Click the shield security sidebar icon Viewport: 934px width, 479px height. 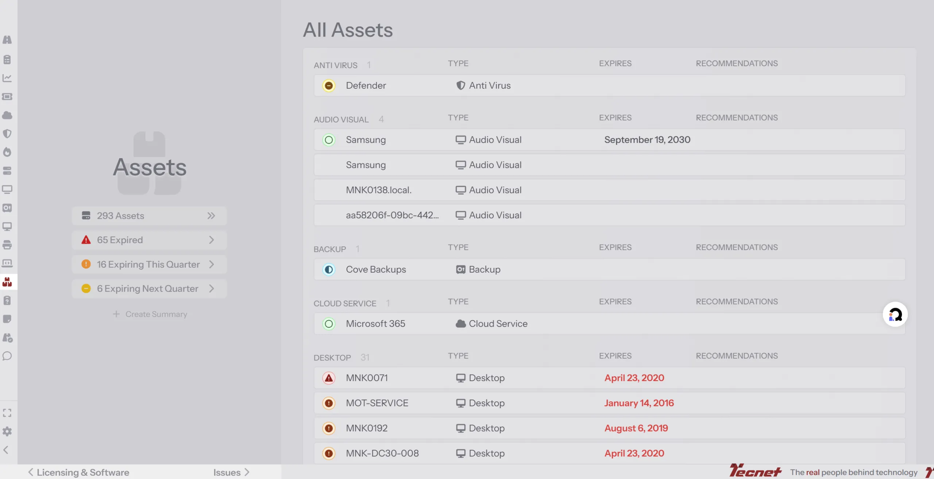coord(7,134)
